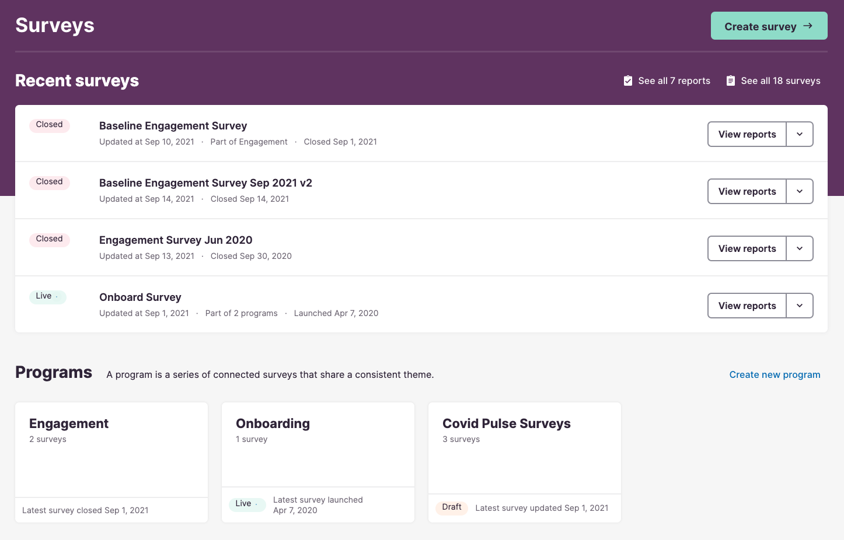Screen dimensions: 844x540
Task: Click '2 surveys' count in Engagement card
Action: [x=48, y=439]
